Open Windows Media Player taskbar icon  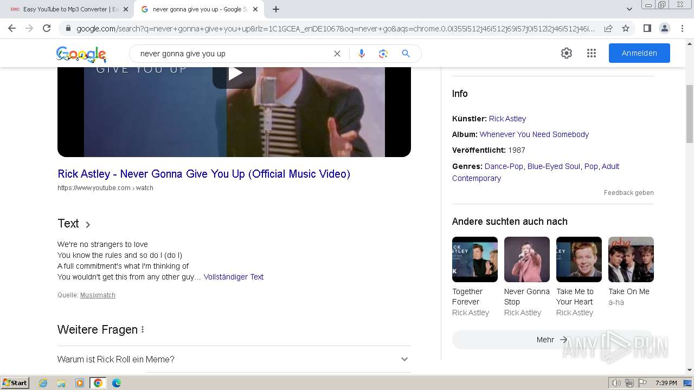tap(80, 383)
